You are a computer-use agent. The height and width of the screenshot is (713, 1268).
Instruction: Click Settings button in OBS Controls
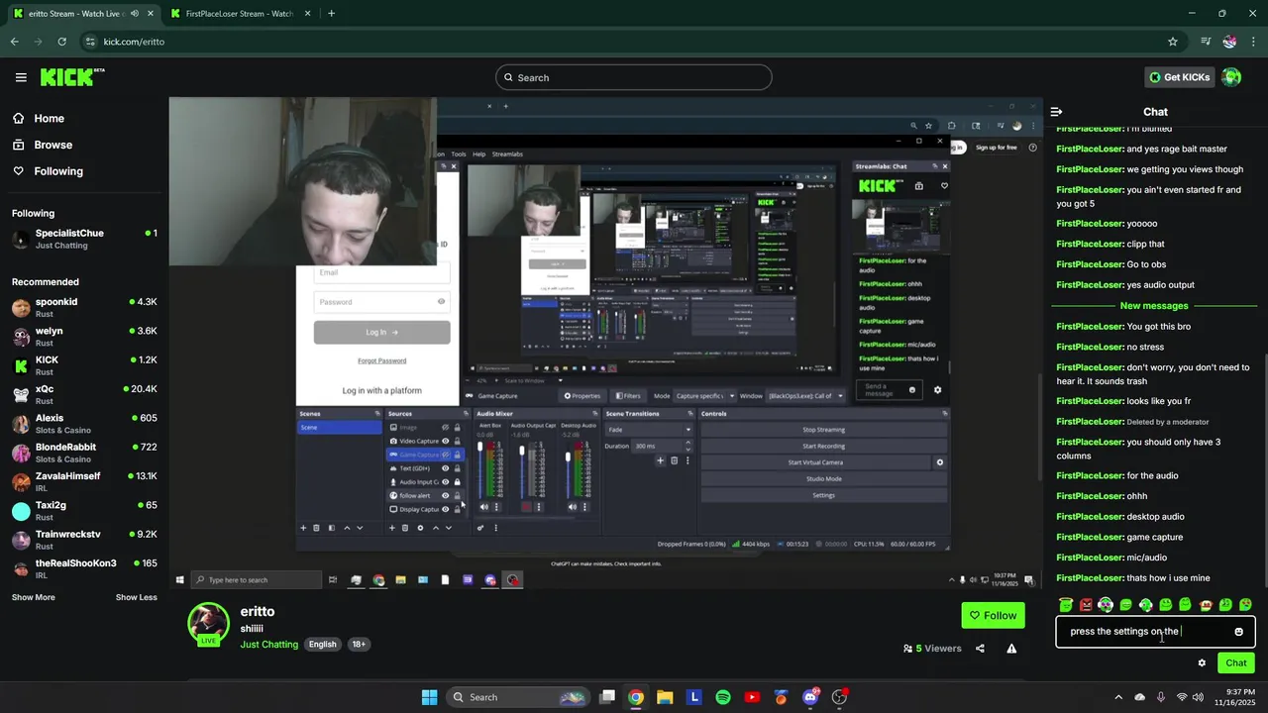[823, 495]
